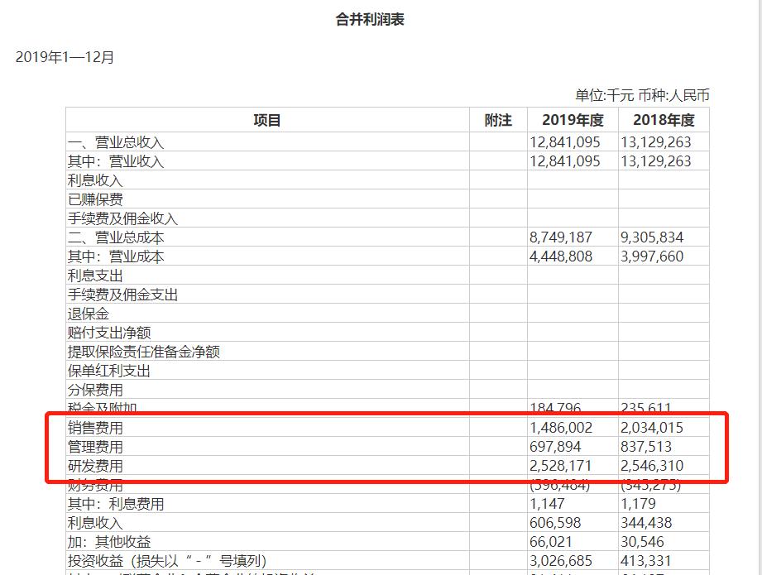Screen dimensions: 762x575
Task: Click the 2019年1—12月 date text
Action: click(65, 57)
